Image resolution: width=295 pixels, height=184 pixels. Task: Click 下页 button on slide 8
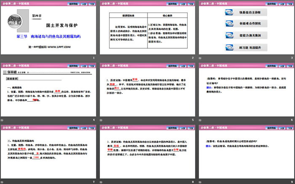191,128
